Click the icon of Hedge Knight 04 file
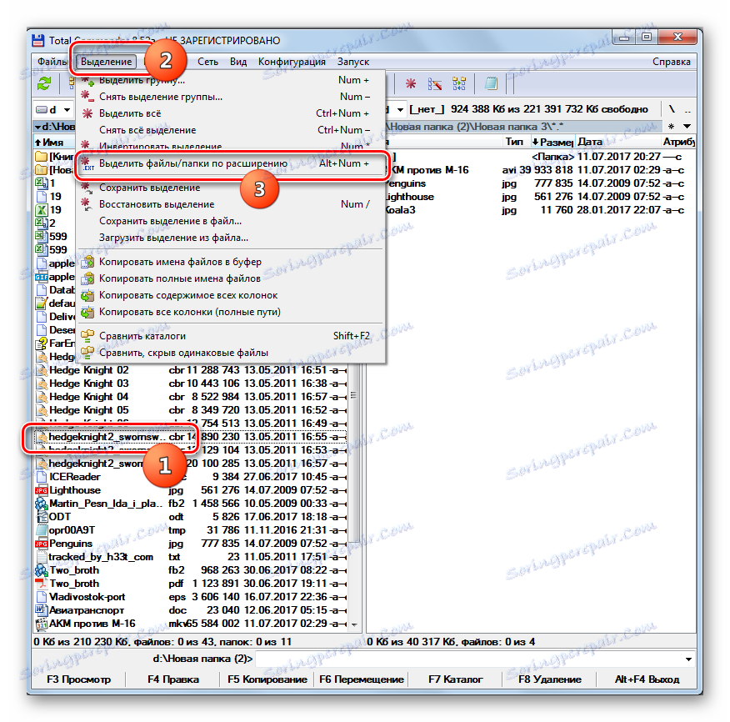The image size is (730, 722). pos(42,397)
